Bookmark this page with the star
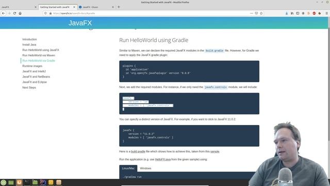 (x=261, y=13)
